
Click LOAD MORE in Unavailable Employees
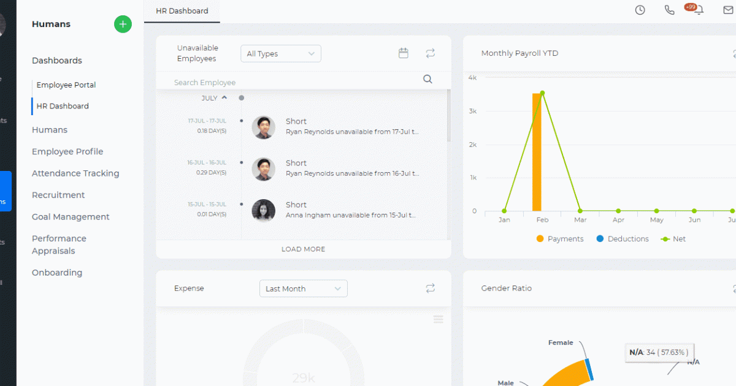[304, 249]
